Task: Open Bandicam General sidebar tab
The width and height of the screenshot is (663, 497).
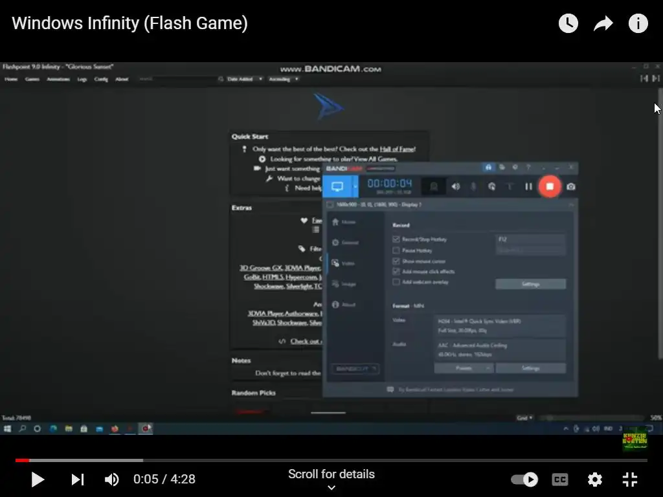Action: tap(346, 243)
